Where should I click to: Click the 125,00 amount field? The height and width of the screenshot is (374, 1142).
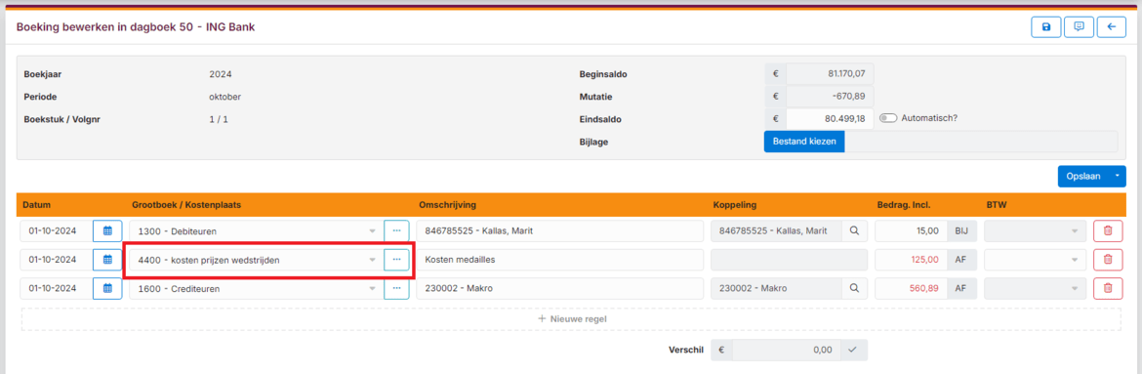point(911,260)
